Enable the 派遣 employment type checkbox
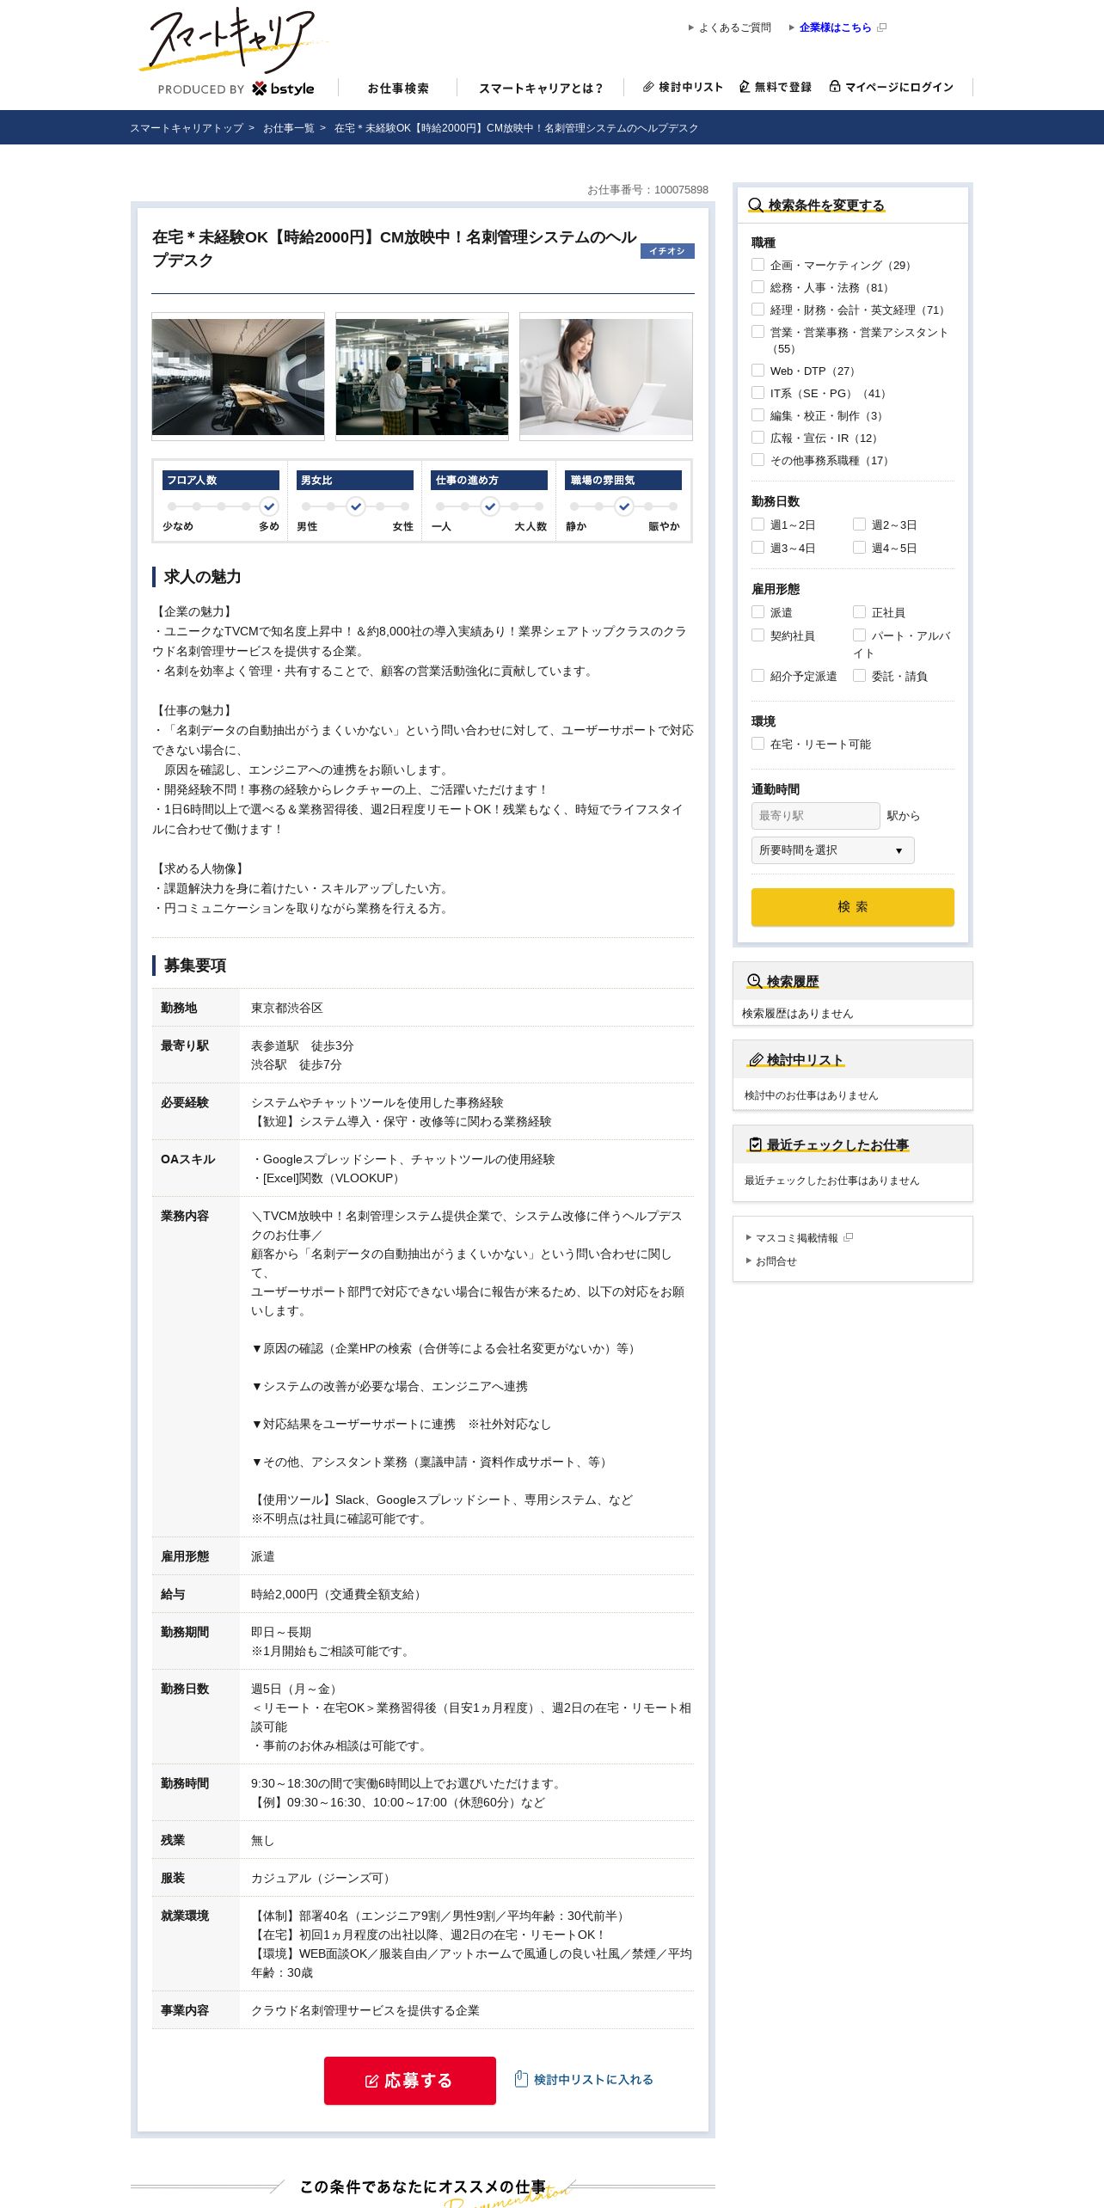This screenshot has width=1104, height=2208. [x=757, y=612]
